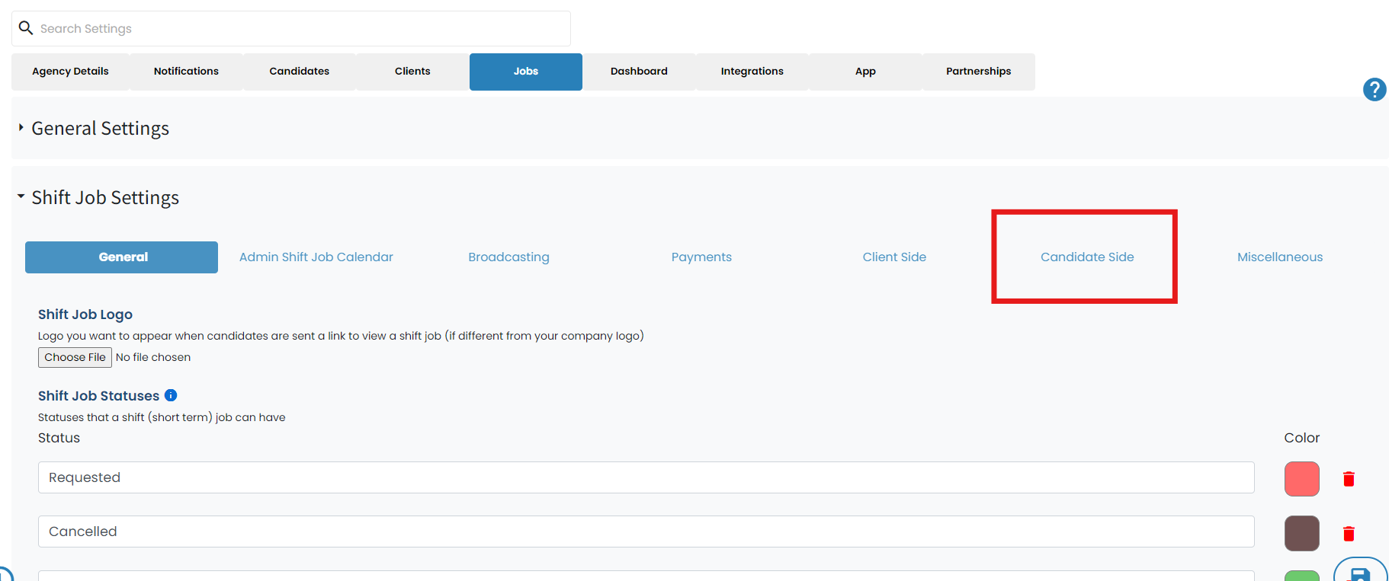Screen dimensions: 1389x581
Task: Click the blue help question mark icon
Action: 1374,90
